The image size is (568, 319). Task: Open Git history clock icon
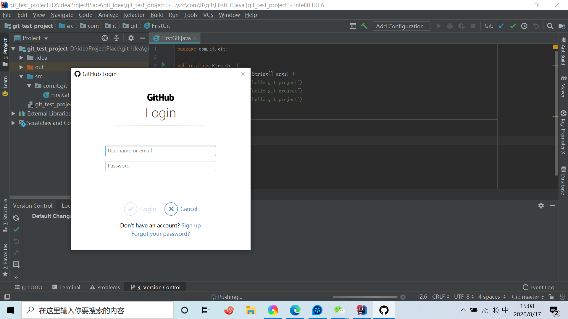point(524,26)
